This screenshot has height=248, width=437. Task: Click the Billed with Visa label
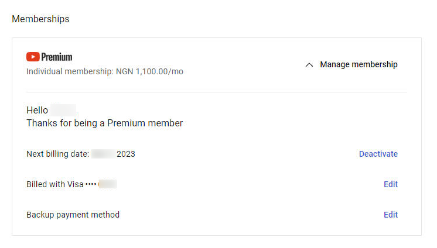click(x=55, y=184)
